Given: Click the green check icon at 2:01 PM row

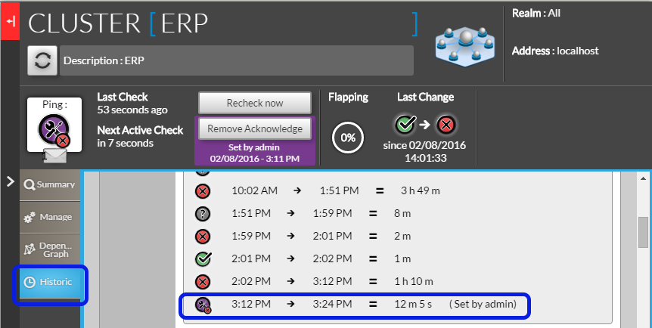Looking at the screenshot, I should 202,258.
